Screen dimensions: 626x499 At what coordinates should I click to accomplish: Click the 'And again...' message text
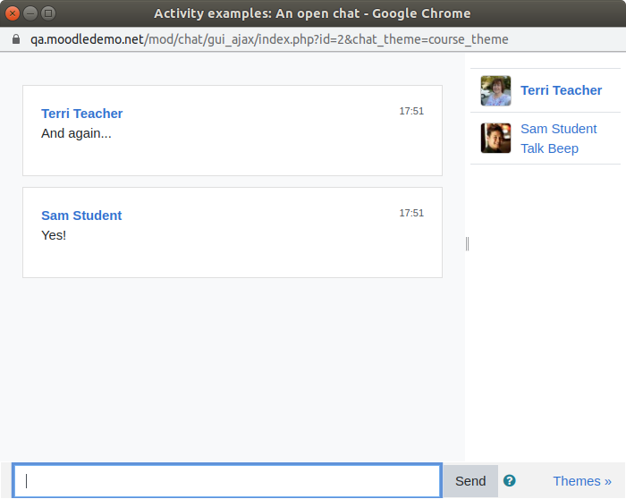[x=76, y=133]
